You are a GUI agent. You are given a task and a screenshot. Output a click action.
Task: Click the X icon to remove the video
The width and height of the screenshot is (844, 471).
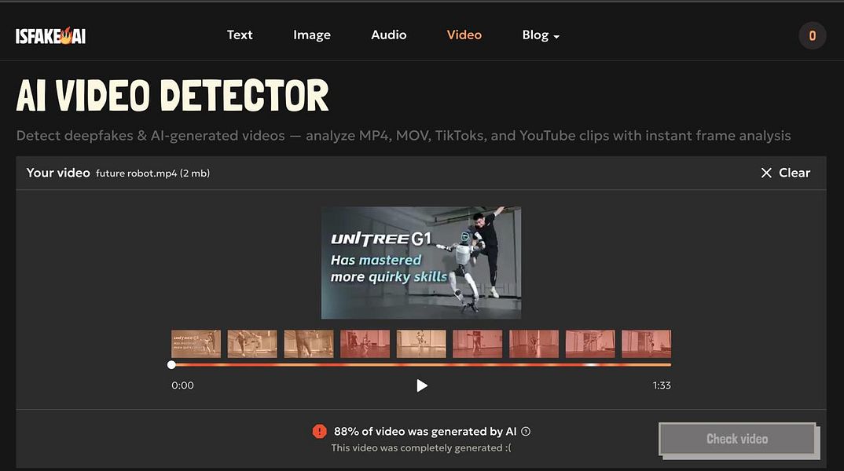[x=766, y=173]
